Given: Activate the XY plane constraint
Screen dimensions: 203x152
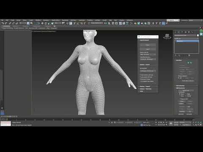Looking at the screenshot, I should pos(163,23).
